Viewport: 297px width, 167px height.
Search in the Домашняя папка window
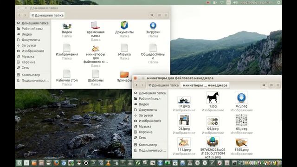(x=152, y=15)
